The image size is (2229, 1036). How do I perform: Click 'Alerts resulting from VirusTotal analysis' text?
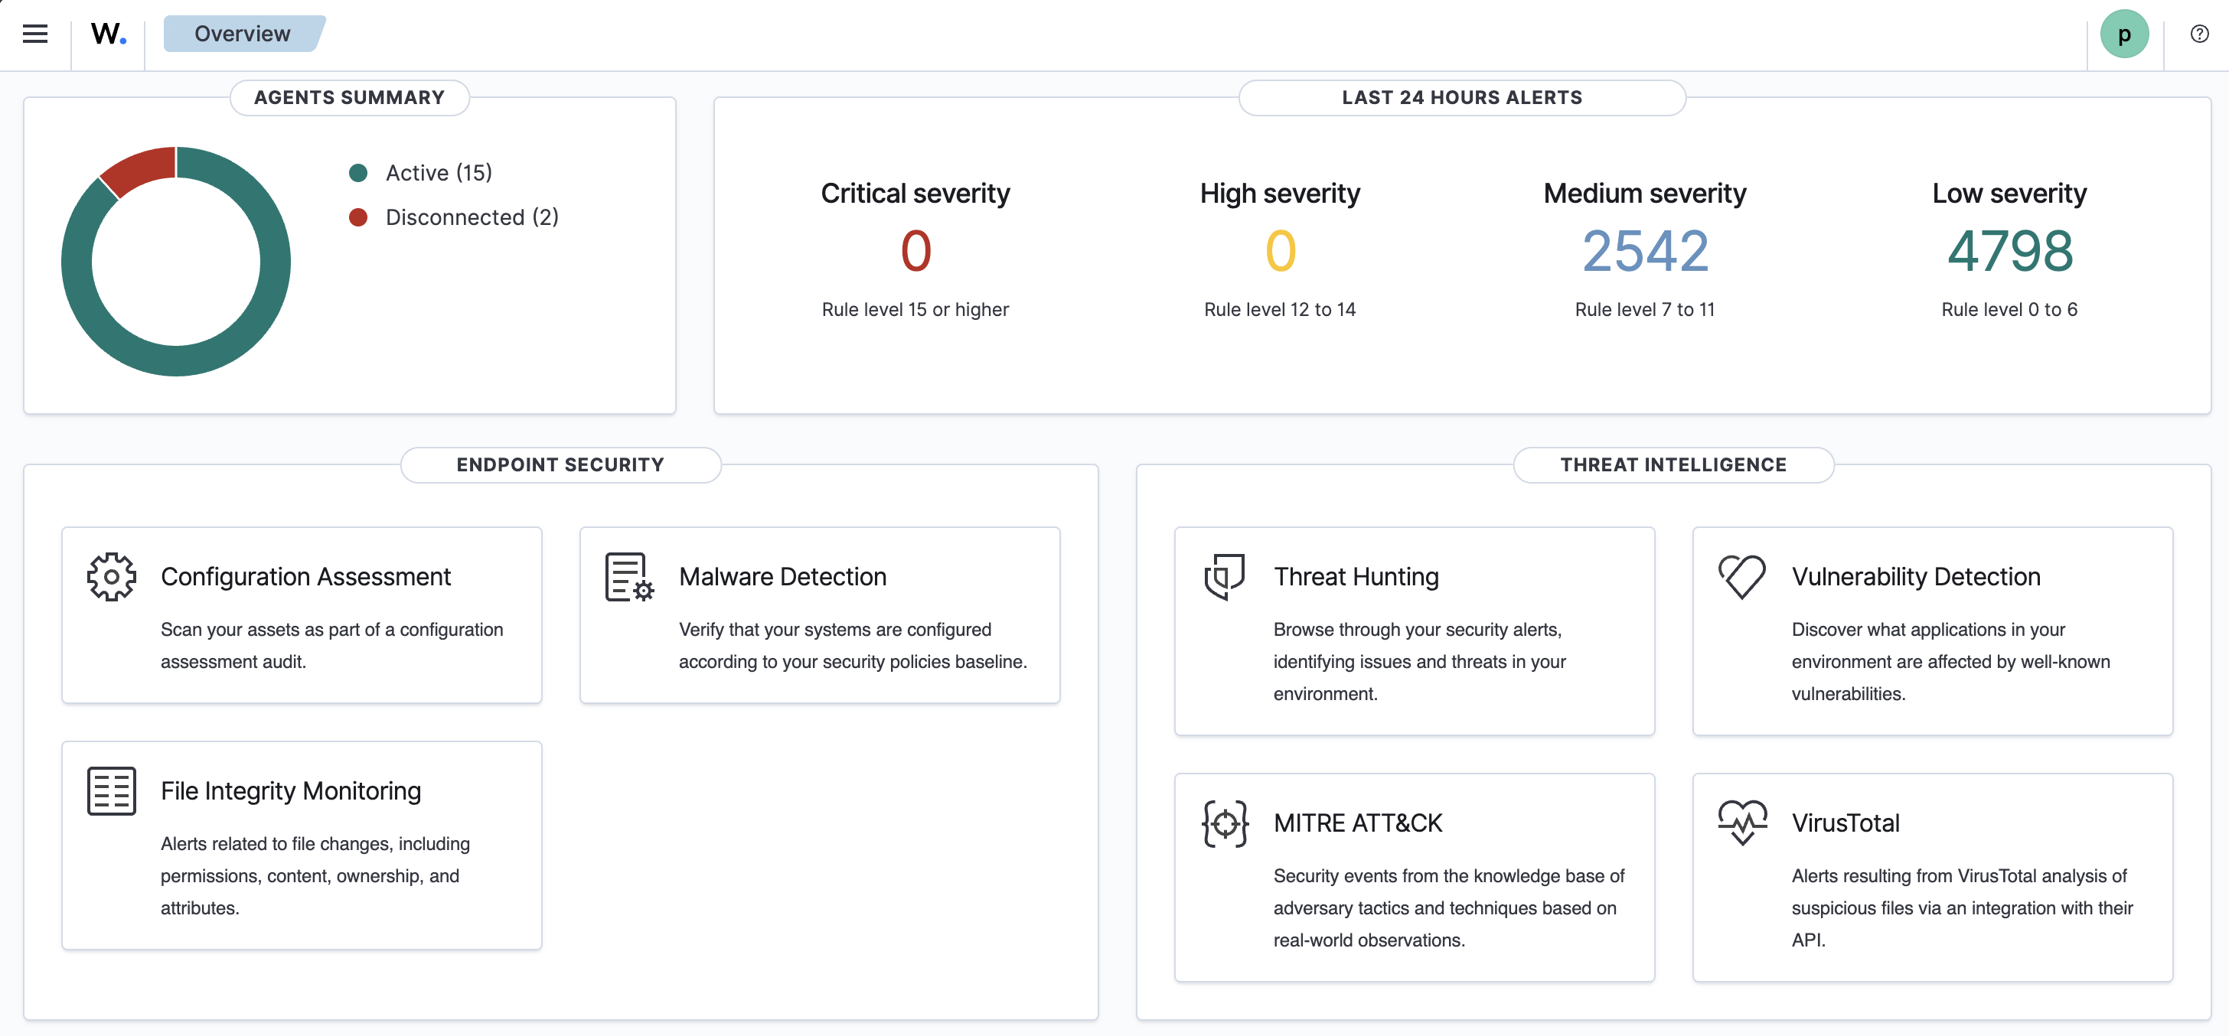click(x=1963, y=907)
